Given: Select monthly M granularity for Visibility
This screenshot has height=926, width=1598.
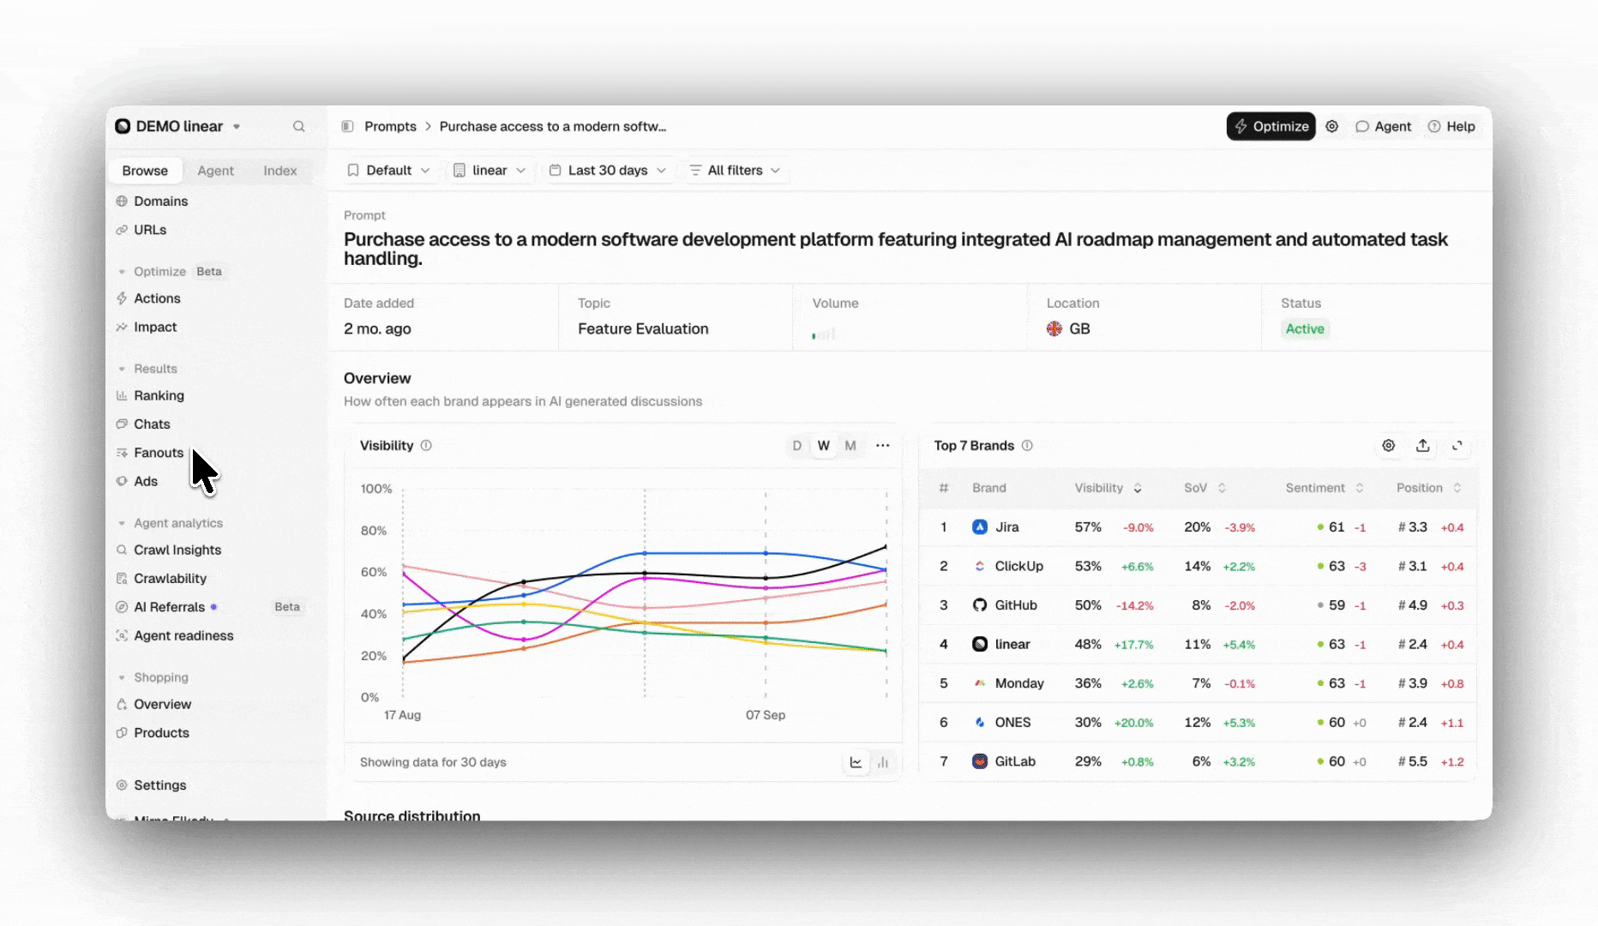Looking at the screenshot, I should (x=850, y=445).
